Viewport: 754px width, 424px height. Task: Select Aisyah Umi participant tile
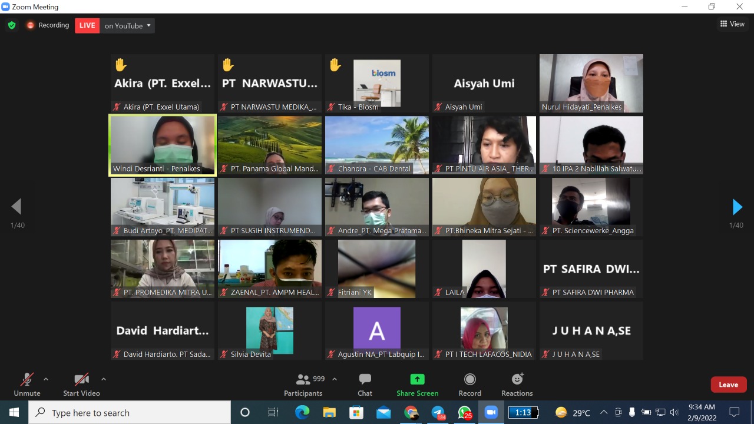pos(484,83)
